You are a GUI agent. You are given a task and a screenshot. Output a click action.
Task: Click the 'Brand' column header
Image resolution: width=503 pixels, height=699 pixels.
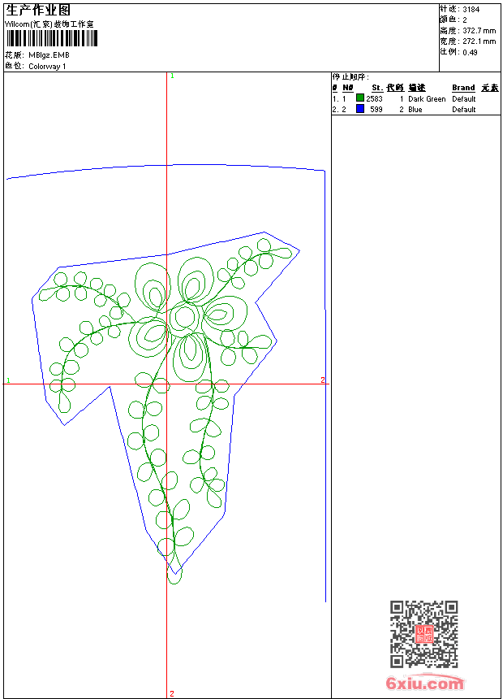pos(463,88)
